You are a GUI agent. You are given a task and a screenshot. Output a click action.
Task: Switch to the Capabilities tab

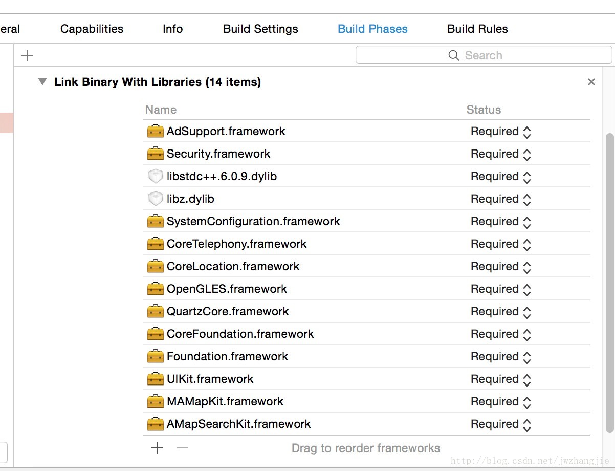click(92, 29)
